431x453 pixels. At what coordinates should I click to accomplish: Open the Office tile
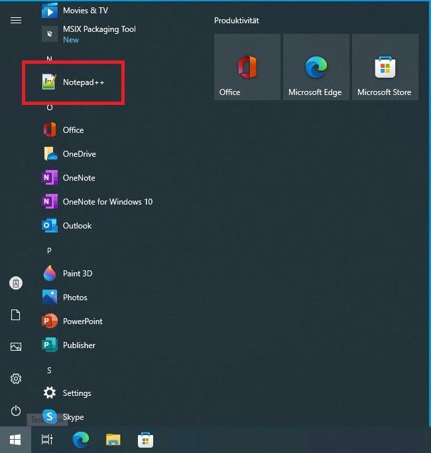click(247, 67)
